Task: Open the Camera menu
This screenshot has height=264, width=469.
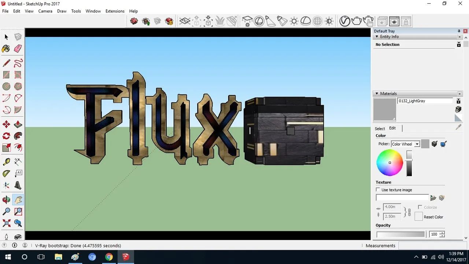Action: point(45,11)
